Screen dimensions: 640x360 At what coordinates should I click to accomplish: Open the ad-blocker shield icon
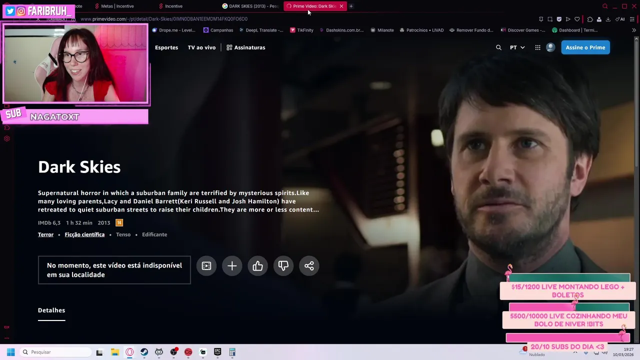click(559, 19)
